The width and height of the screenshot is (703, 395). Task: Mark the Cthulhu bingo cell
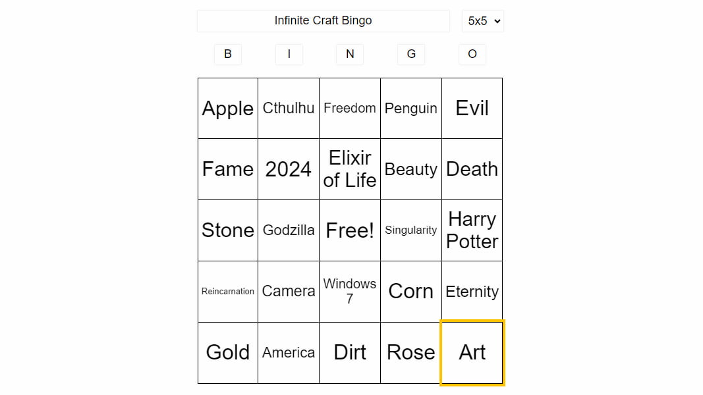289,108
